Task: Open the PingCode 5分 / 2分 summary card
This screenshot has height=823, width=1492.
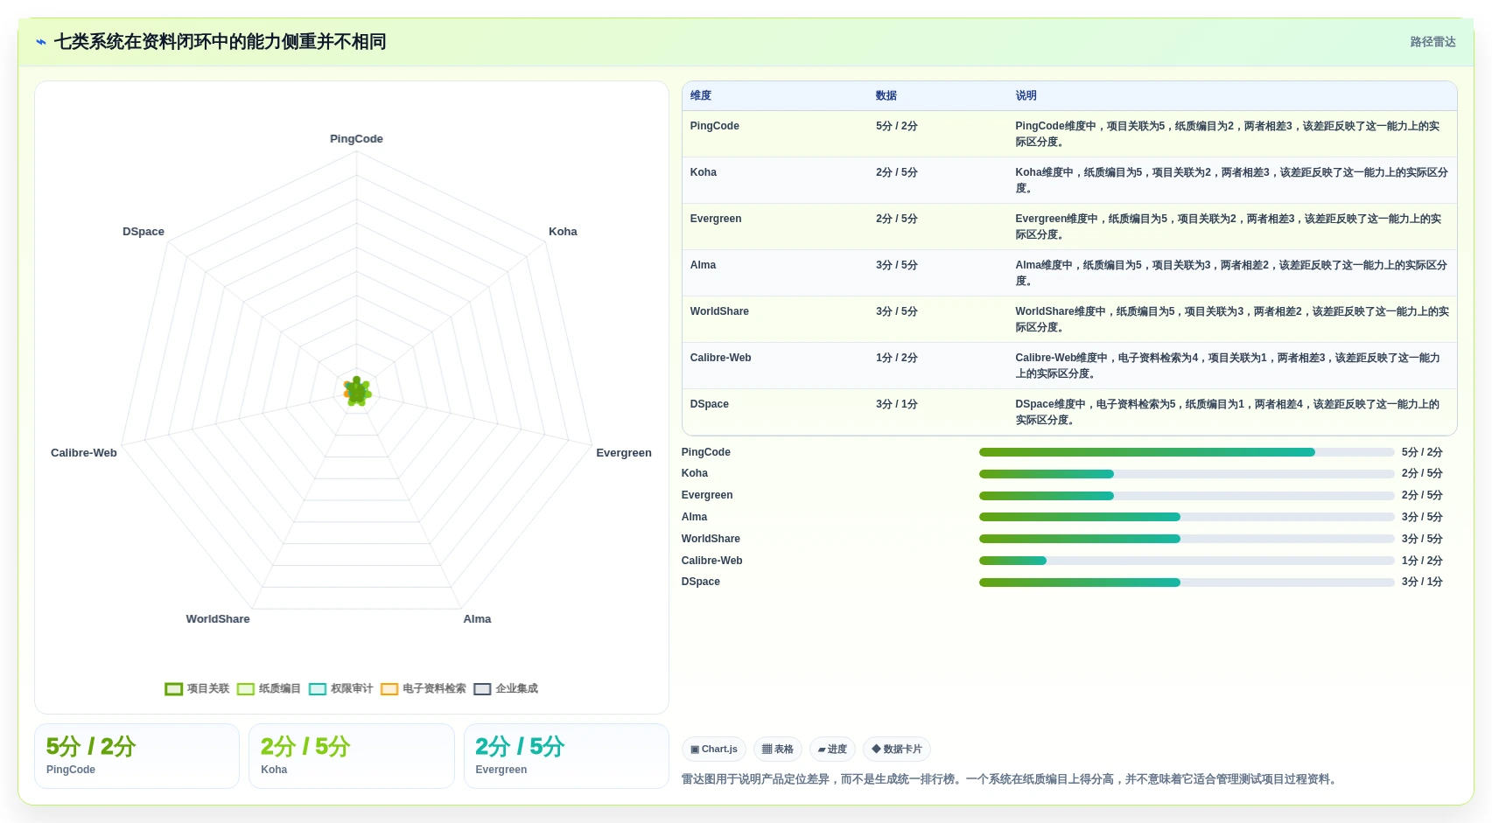Action: click(137, 756)
